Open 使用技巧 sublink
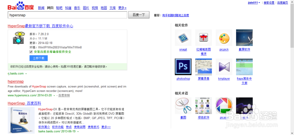 coord(93,127)
